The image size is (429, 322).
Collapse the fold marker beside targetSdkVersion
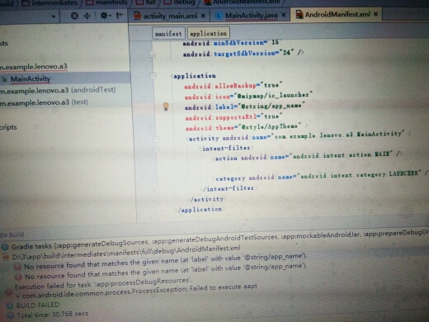coord(153,54)
